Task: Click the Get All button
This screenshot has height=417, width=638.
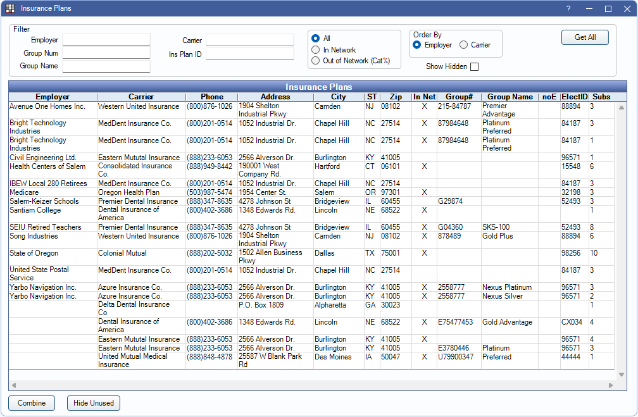Action: [x=584, y=37]
